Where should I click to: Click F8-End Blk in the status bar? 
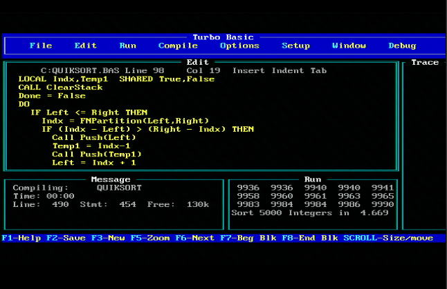point(310,238)
